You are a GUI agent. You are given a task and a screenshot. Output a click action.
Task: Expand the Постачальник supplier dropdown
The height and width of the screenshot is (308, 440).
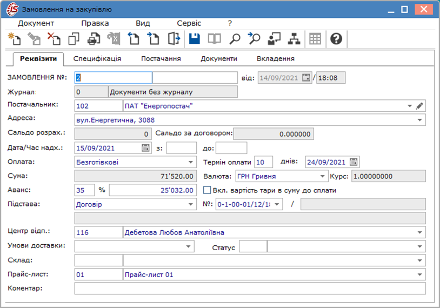coord(410,106)
